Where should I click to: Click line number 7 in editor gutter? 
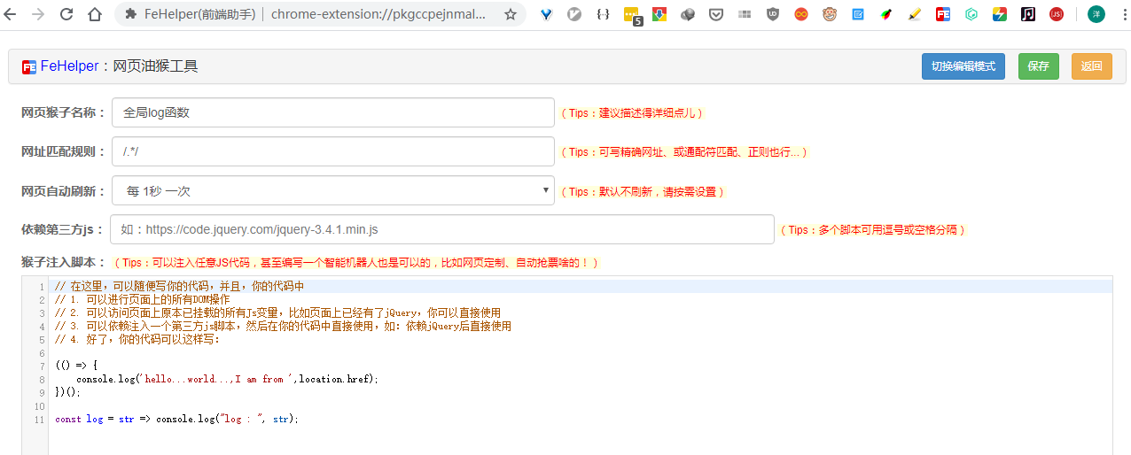41,366
